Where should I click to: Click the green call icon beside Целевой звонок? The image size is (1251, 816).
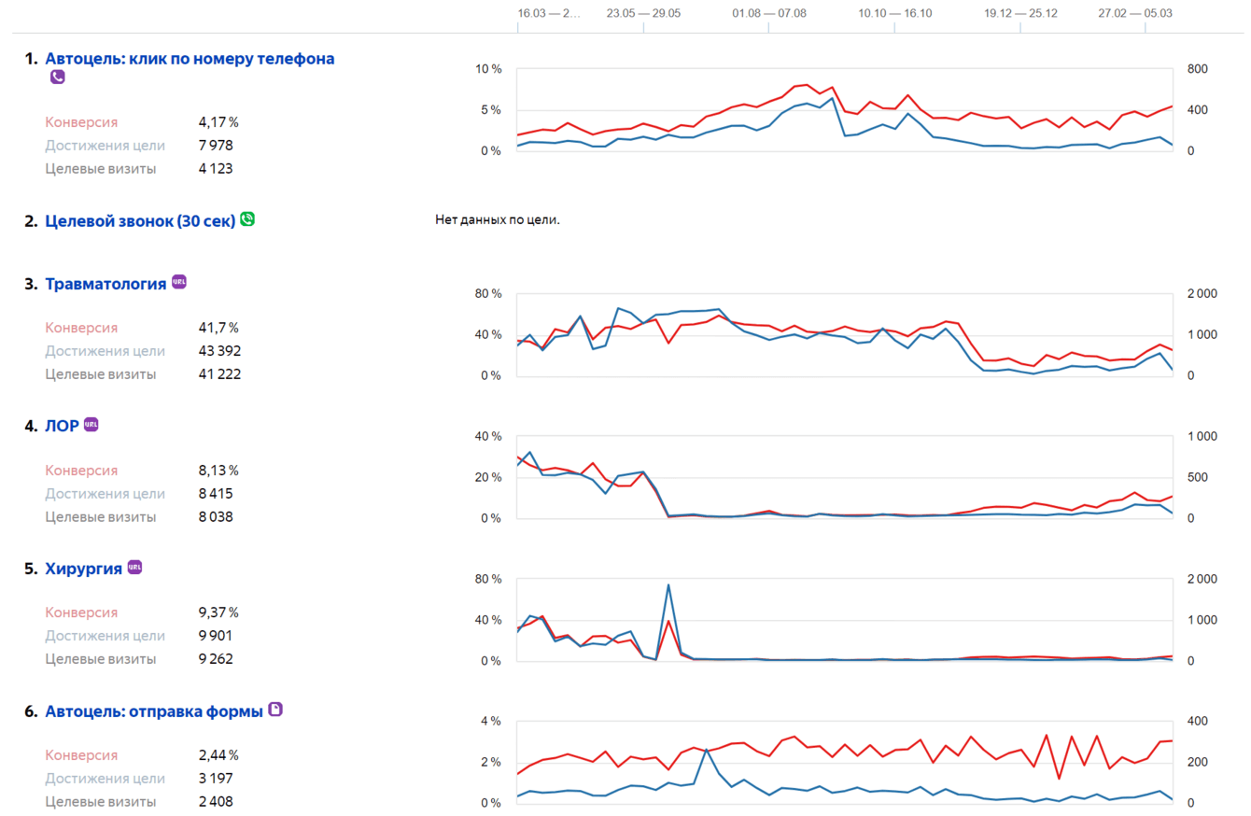coord(246,218)
